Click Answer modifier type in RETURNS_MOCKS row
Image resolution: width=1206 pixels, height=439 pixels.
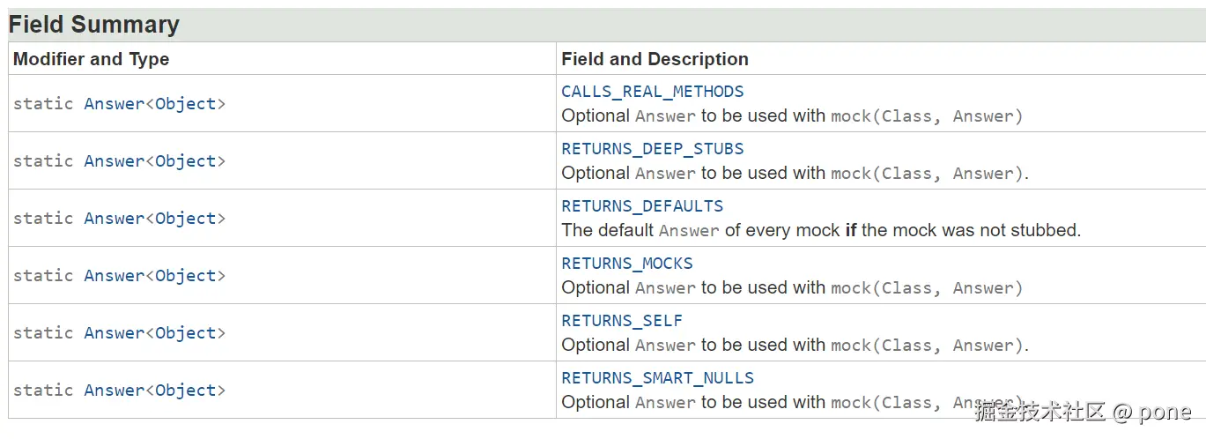pos(115,276)
